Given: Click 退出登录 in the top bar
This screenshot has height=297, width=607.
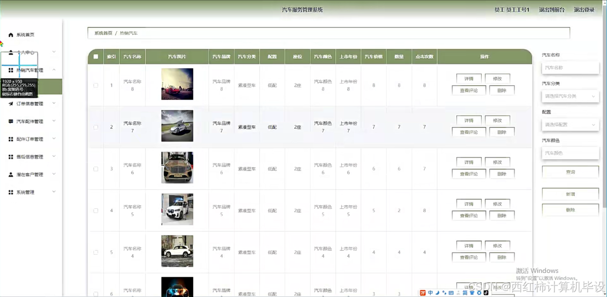Looking at the screenshot, I should point(584,9).
